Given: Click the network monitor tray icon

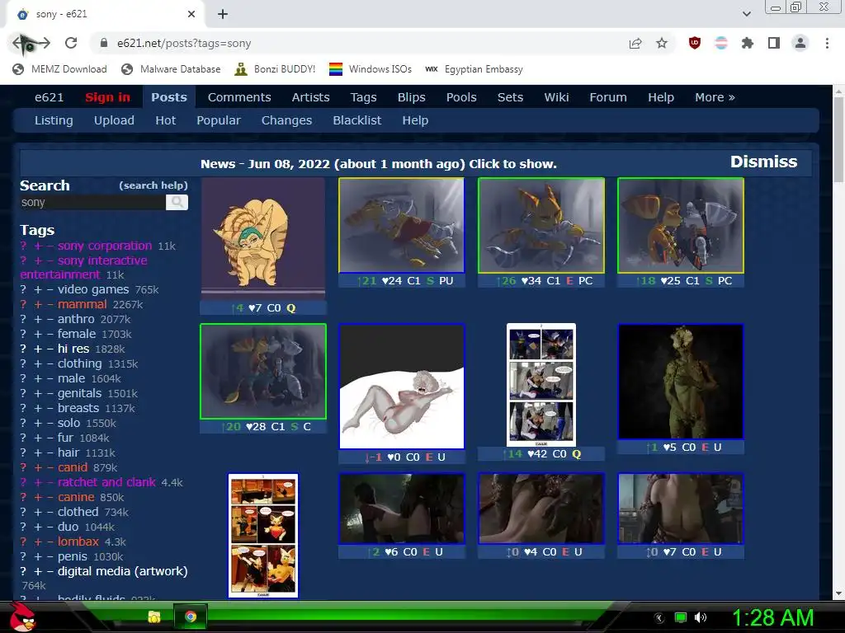Looking at the screenshot, I should (681, 617).
